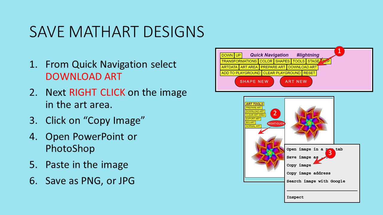Viewport: 383px width, 215px height.
Task: Click the red number 2 marker
Action: tap(275, 113)
